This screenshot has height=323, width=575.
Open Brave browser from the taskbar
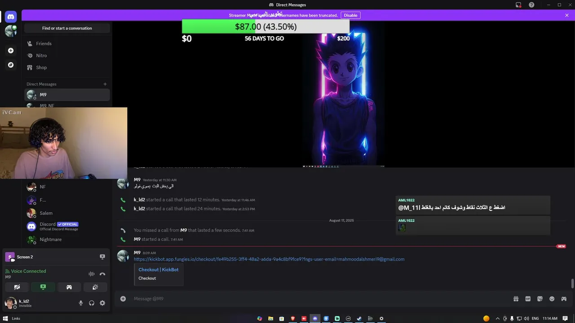pos(293,319)
